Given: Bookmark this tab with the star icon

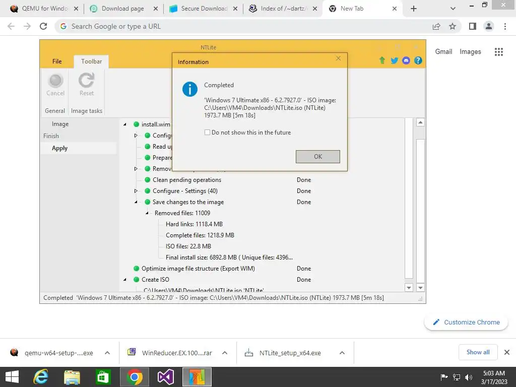Looking at the screenshot, I should (x=453, y=26).
